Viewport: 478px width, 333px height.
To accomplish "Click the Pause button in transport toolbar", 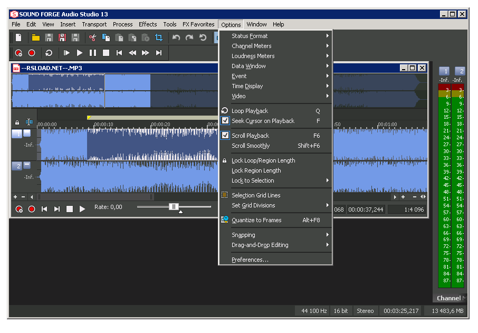I will (x=93, y=53).
